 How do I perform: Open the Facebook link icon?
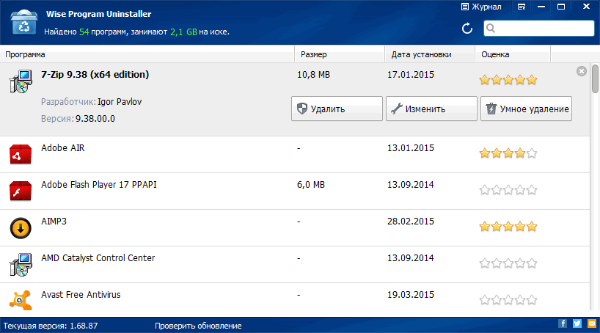pos(562,323)
